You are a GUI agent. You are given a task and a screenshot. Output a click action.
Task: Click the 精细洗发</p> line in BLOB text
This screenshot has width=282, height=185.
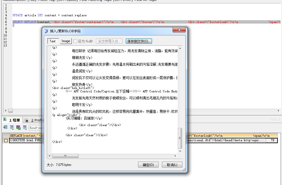[82, 58]
